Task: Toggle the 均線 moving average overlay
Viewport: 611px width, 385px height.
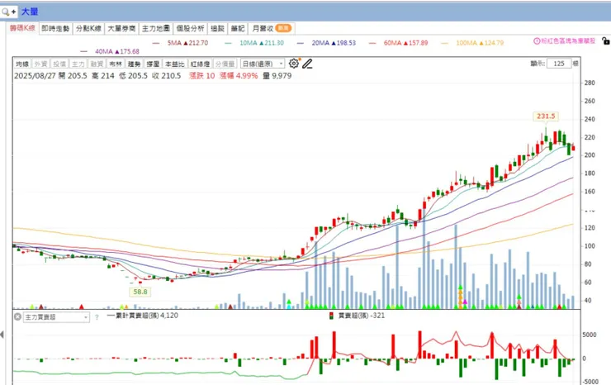Action: (x=22, y=64)
